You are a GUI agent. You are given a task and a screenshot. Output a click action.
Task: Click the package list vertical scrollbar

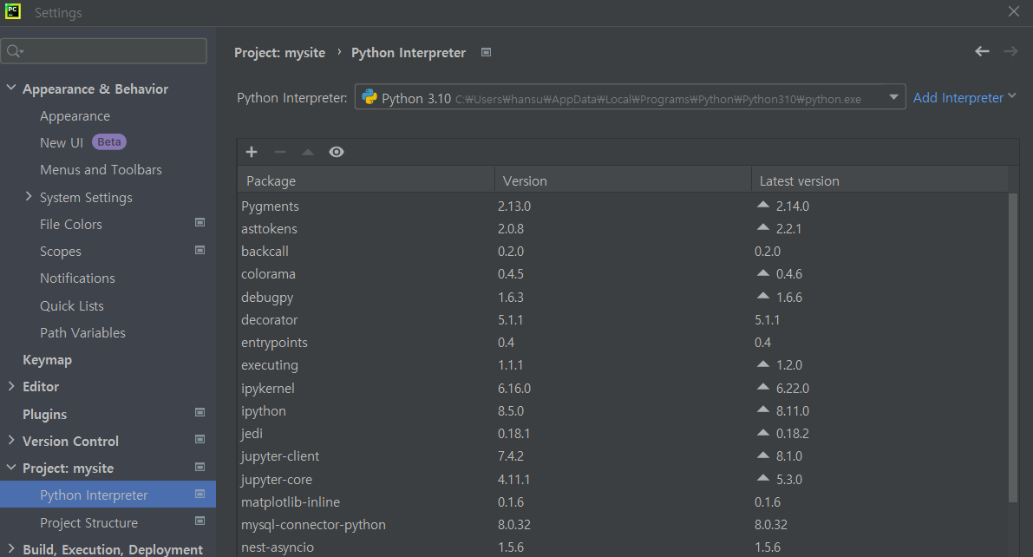1013,347
